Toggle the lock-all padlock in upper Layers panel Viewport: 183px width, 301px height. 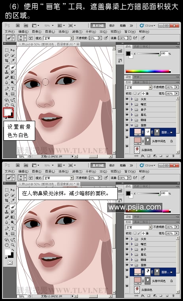pos(147,93)
